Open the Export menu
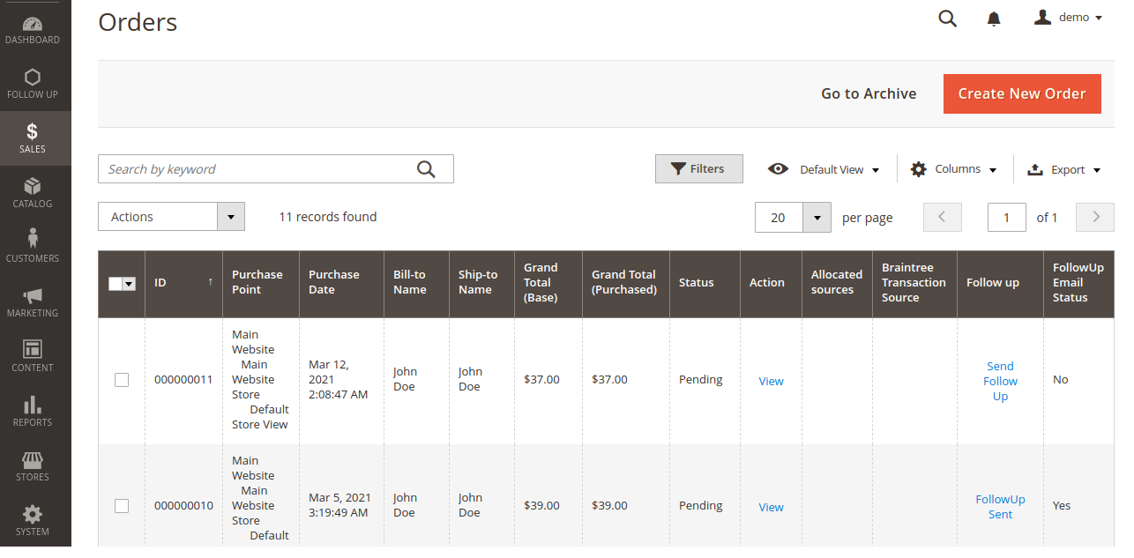Image resolution: width=1134 pixels, height=558 pixels. pyautogui.click(x=1065, y=169)
